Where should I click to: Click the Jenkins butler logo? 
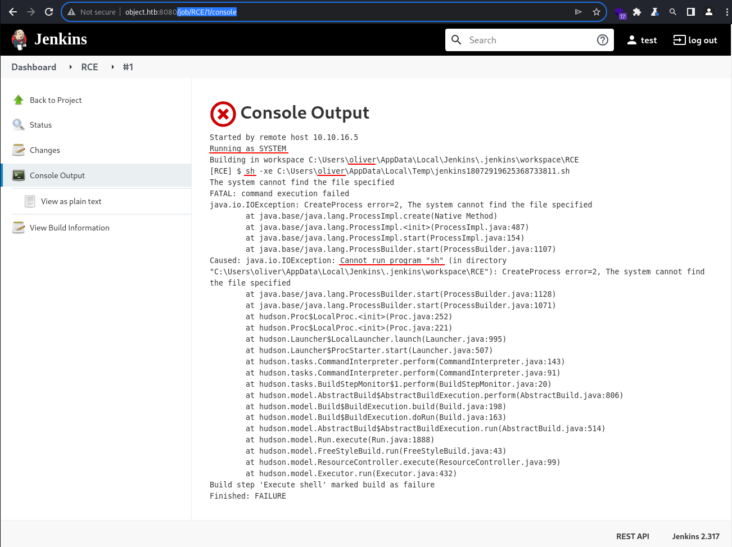(19, 39)
